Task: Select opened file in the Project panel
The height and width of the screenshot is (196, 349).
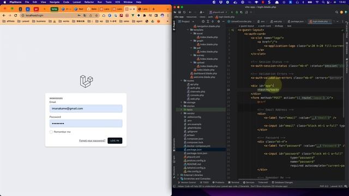Action: point(203,22)
